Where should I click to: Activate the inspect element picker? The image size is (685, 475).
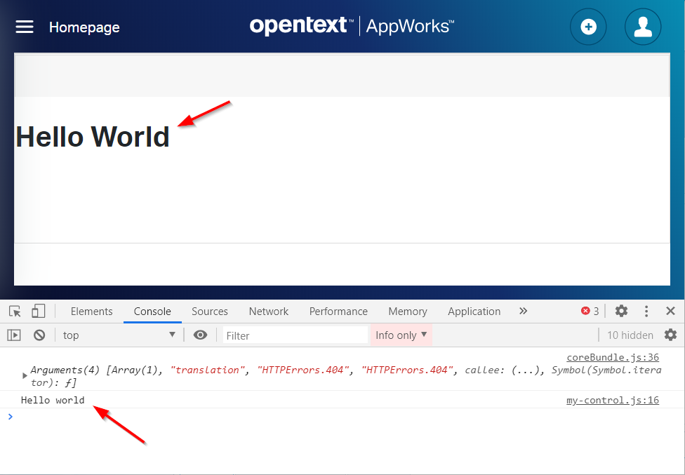15,311
